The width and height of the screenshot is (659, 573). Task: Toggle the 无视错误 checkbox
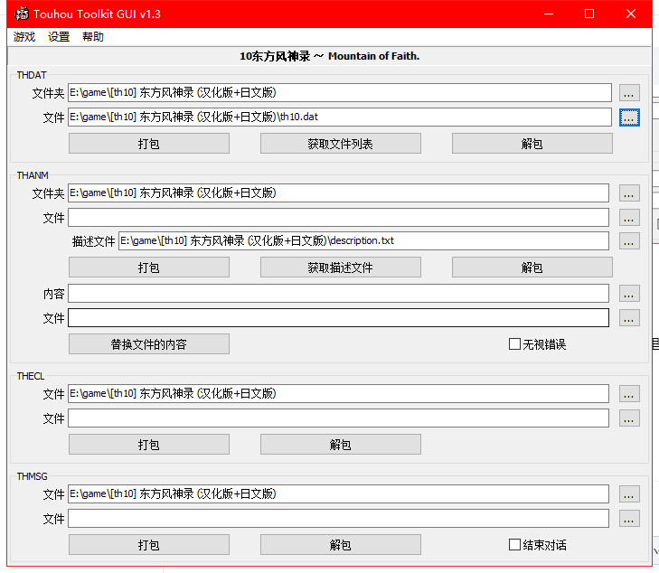tap(514, 344)
